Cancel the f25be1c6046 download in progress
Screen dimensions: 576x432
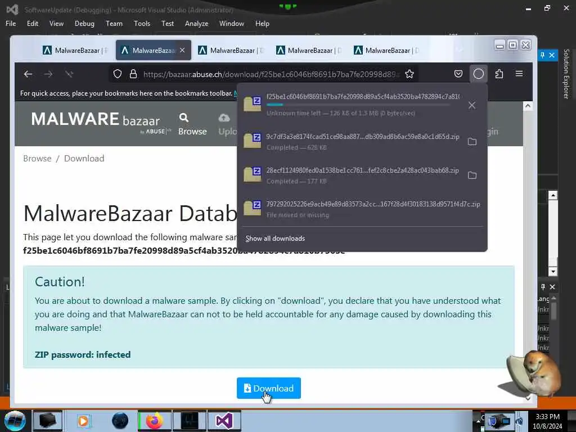[x=472, y=105]
